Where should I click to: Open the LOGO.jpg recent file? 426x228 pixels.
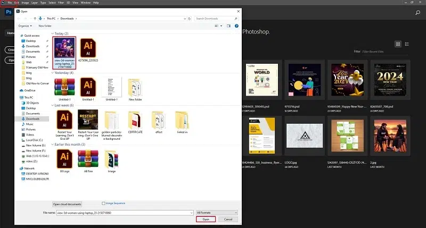(x=304, y=136)
